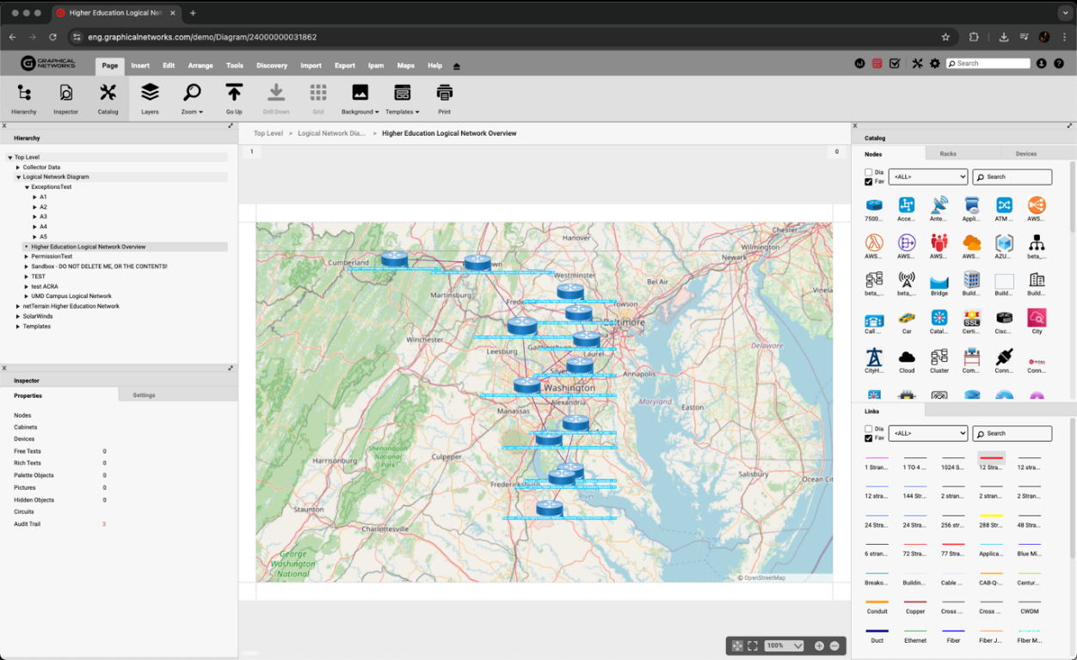The width and height of the screenshot is (1077, 660).
Task: Click the zoom-in plus button at bottom
Action: click(x=819, y=645)
